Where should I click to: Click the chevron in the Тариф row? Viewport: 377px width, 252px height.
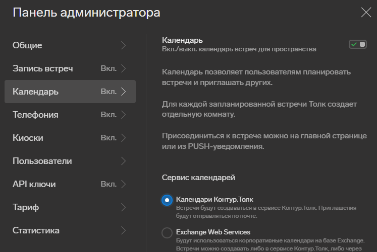pos(123,207)
